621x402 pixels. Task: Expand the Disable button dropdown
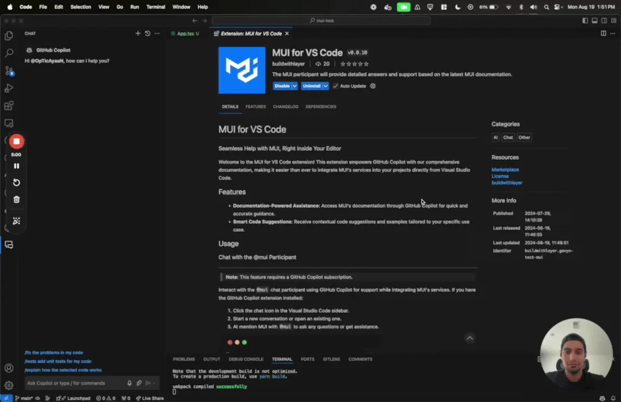[295, 86]
